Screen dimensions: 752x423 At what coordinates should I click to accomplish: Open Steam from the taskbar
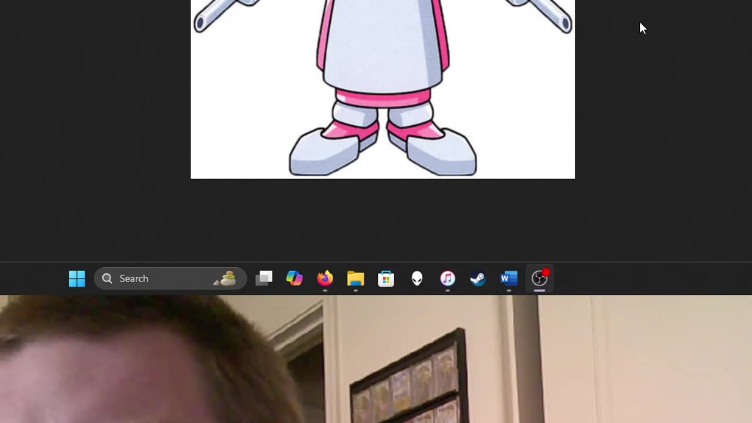coord(478,278)
